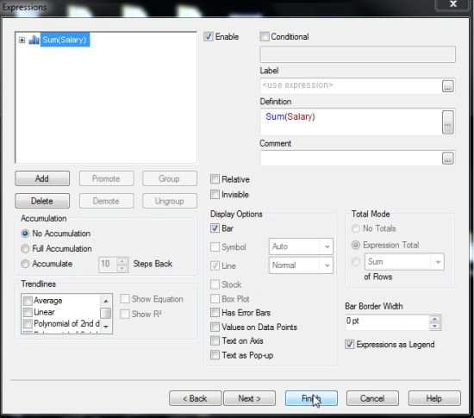
Task: Open the Comment ellipsis editor button
Action: [x=447, y=158]
